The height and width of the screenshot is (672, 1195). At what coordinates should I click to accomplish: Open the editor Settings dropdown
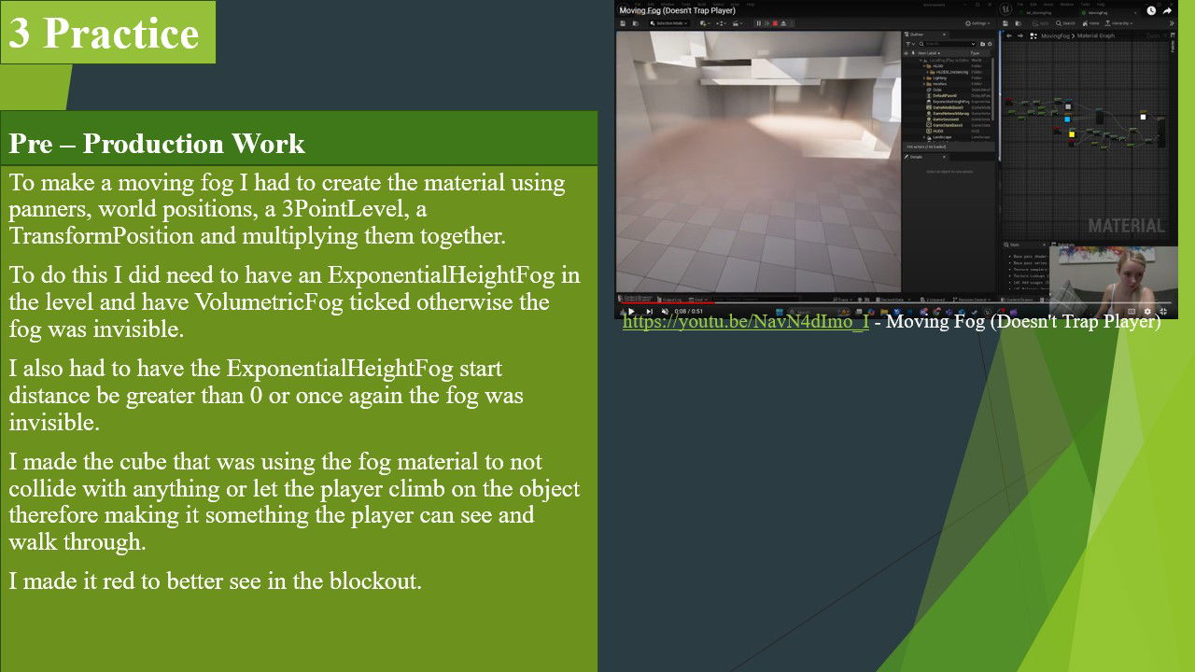coord(978,23)
